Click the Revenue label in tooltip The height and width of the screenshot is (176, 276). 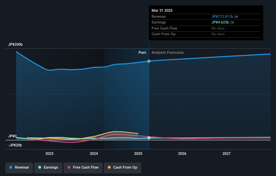pyautogui.click(x=159, y=16)
